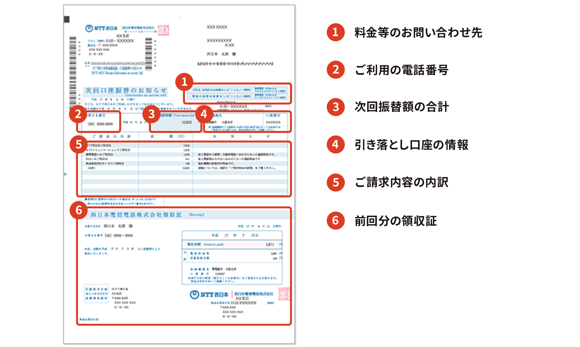Click the legend text ご請求内容の内訳

(401, 182)
